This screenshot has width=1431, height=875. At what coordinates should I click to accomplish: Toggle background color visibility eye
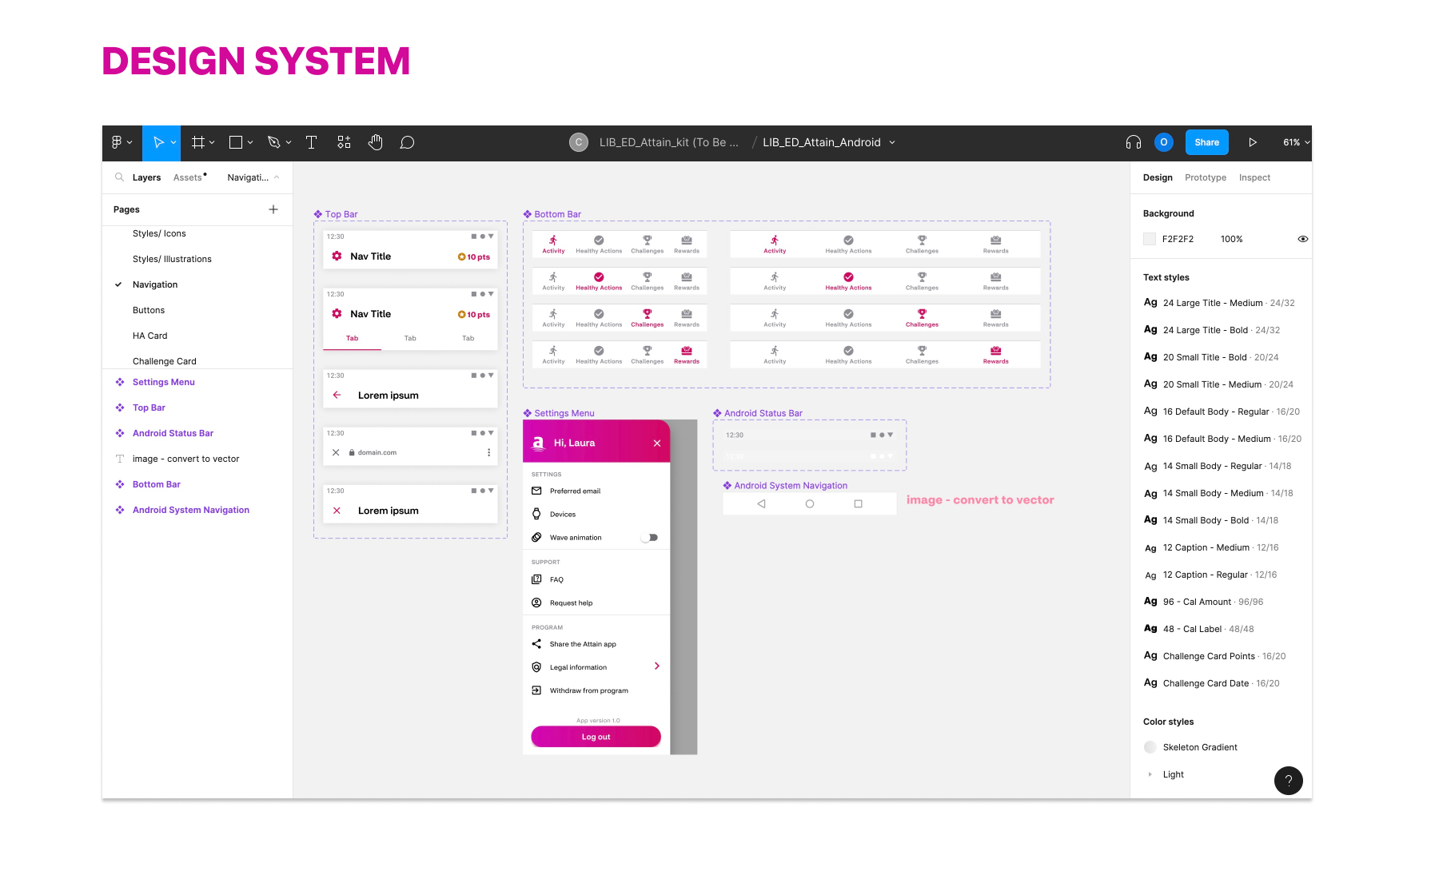(1303, 239)
